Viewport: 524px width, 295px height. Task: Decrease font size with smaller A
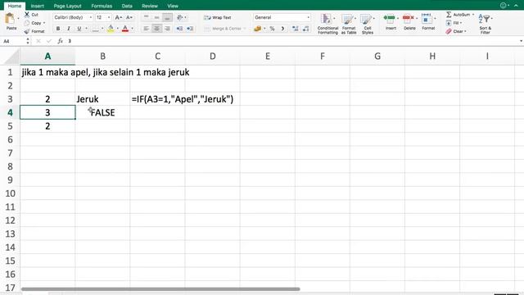[129, 17]
